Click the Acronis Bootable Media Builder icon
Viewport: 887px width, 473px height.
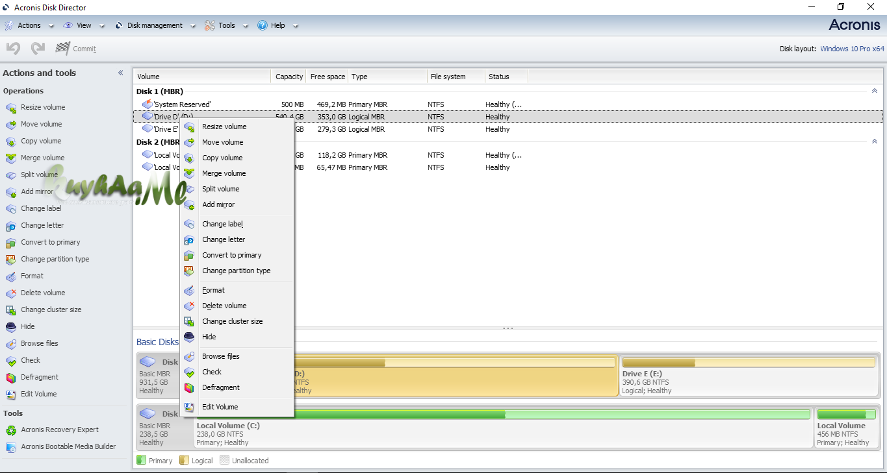[x=11, y=447]
